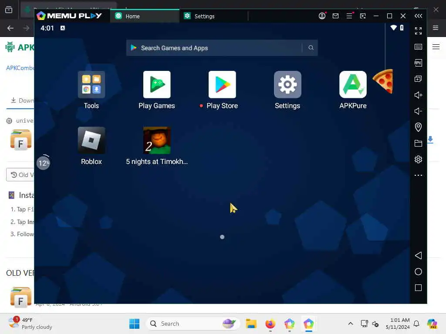Open the MEmu hamburger menu in title bar
This screenshot has height=334, width=446.
(x=349, y=16)
